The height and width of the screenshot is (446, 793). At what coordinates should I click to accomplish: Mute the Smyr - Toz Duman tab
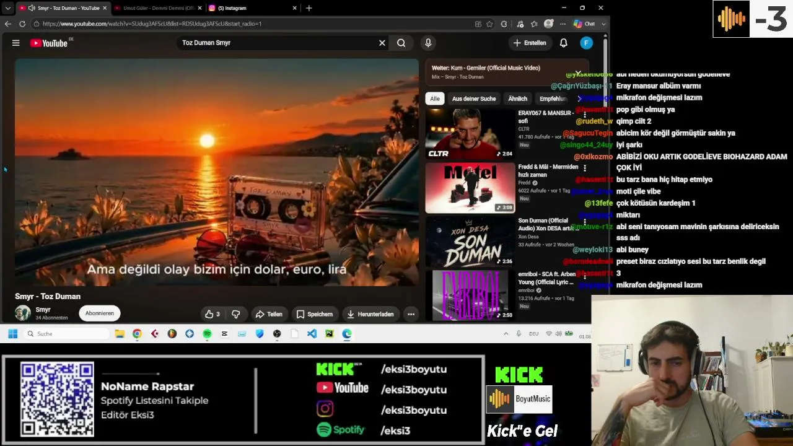click(x=32, y=8)
